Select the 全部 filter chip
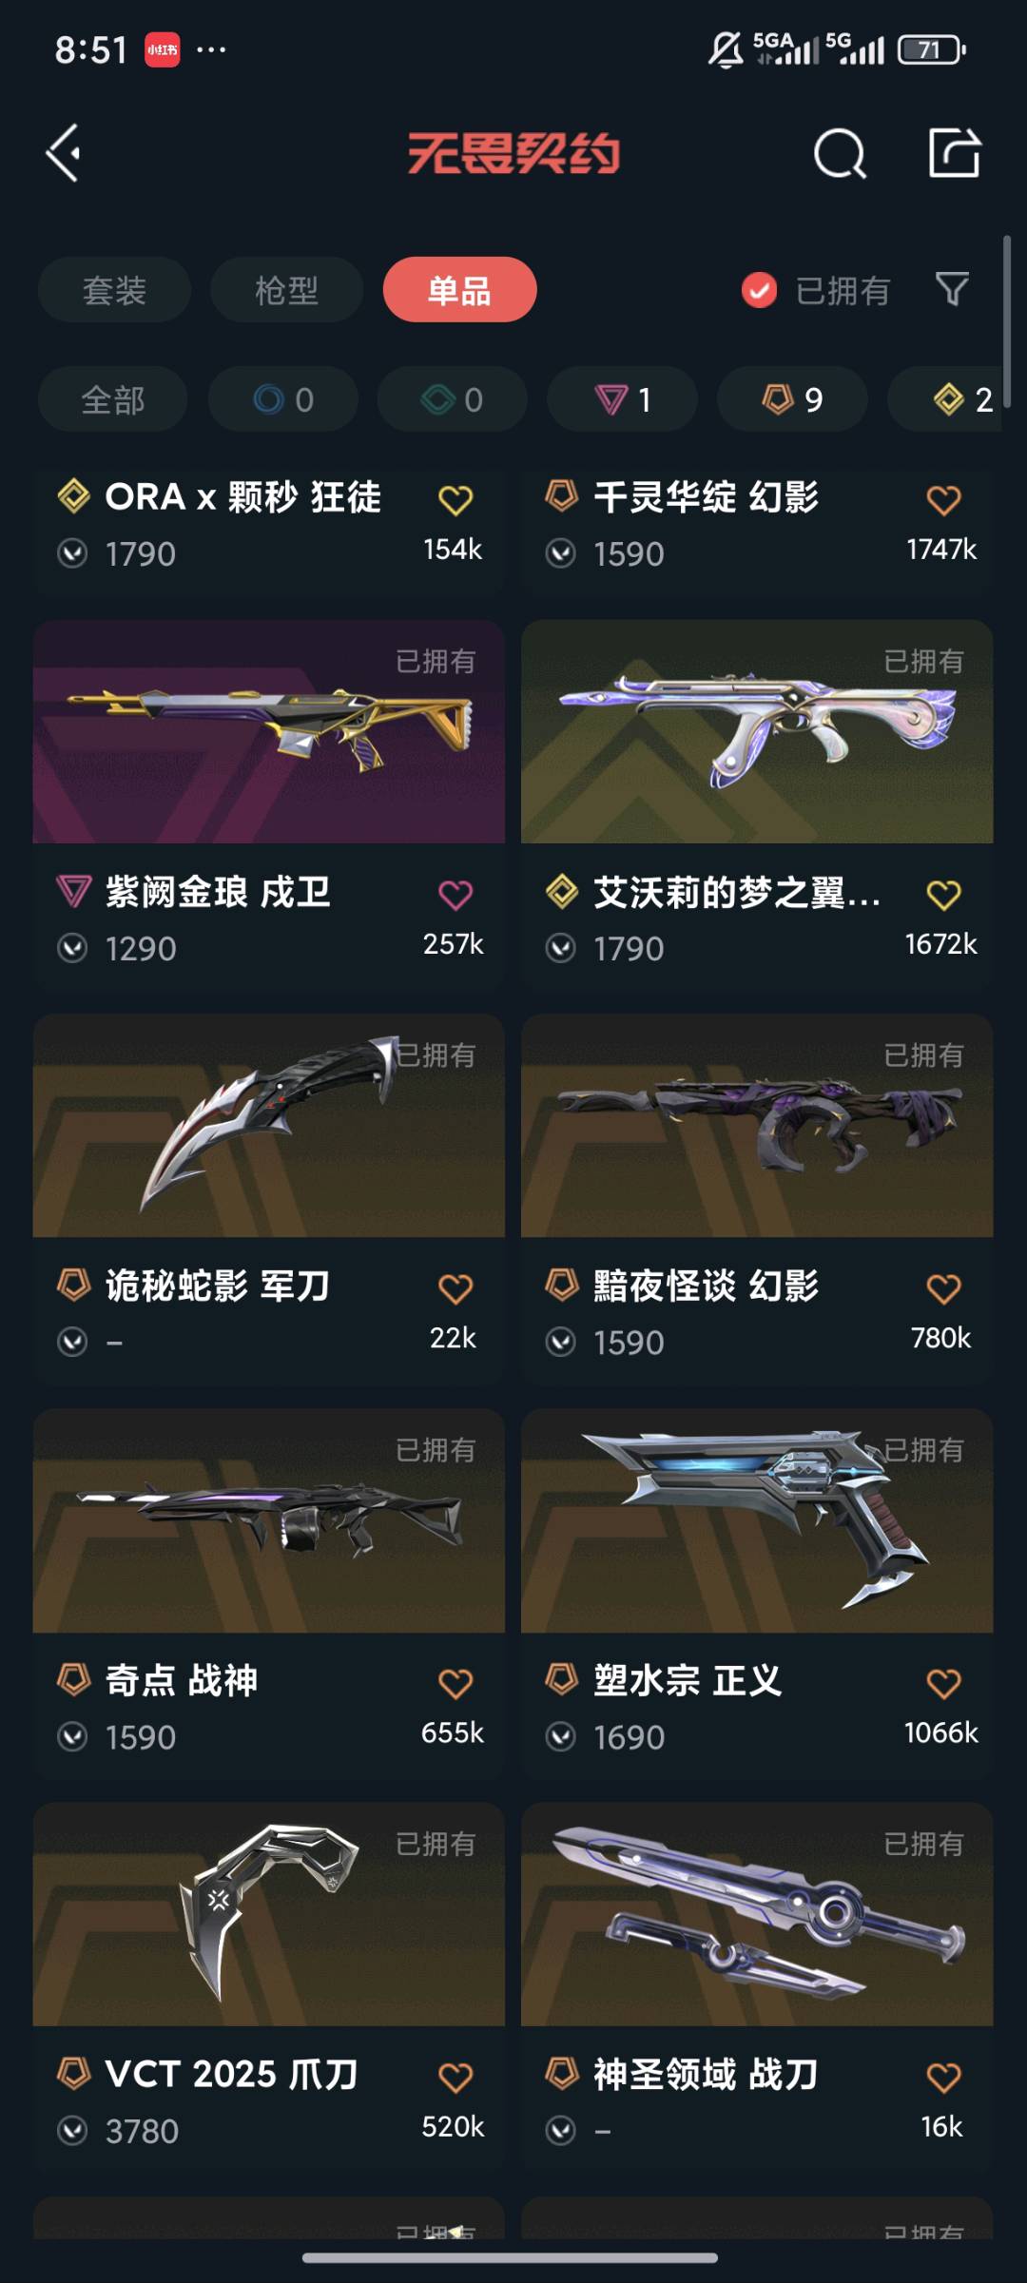Viewport: 1027px width, 2283px height. [x=113, y=399]
